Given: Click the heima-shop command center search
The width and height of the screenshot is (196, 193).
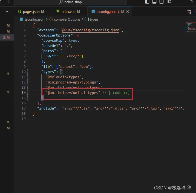Looking at the screenshot, I should tap(70, 2).
